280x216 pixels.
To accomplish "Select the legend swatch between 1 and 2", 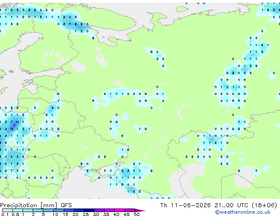I will coord(28,210).
